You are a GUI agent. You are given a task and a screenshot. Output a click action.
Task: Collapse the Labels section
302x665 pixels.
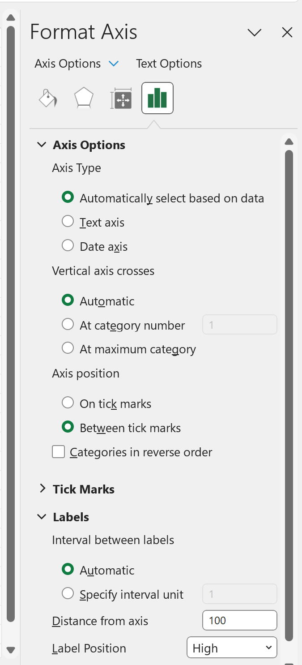click(x=42, y=517)
